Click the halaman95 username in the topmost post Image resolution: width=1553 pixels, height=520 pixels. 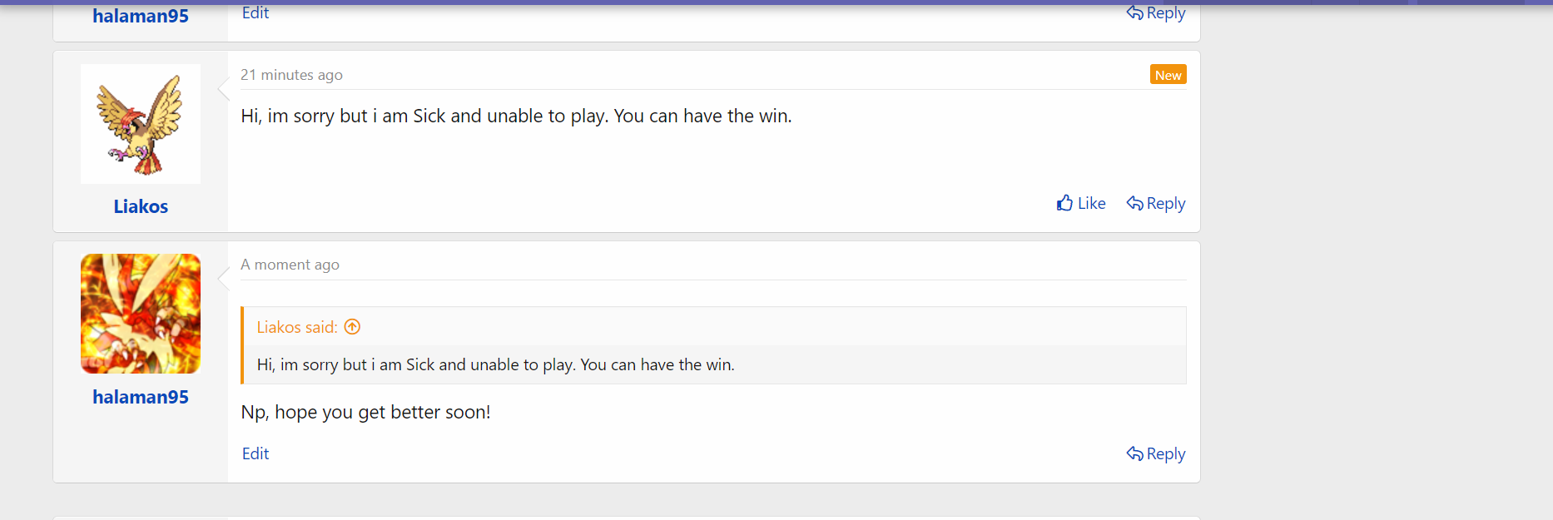pos(141,16)
